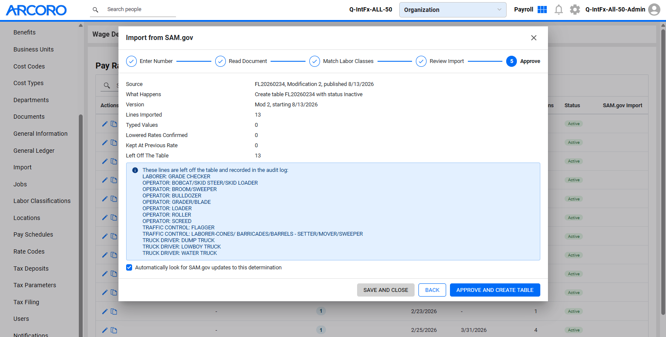Click the Arcoro logo
Viewport: 666px width, 337px height.
point(36,10)
